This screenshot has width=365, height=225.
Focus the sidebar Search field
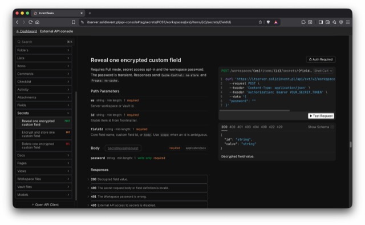click(44, 42)
